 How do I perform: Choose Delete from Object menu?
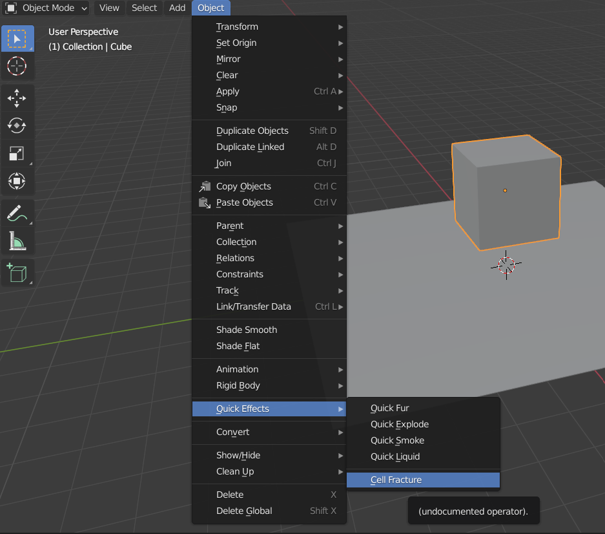point(269,495)
